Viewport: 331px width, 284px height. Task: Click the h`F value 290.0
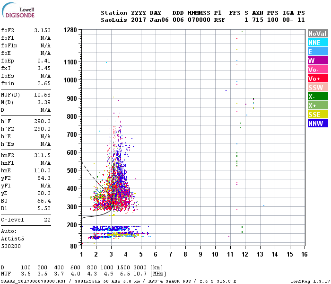coord(43,121)
